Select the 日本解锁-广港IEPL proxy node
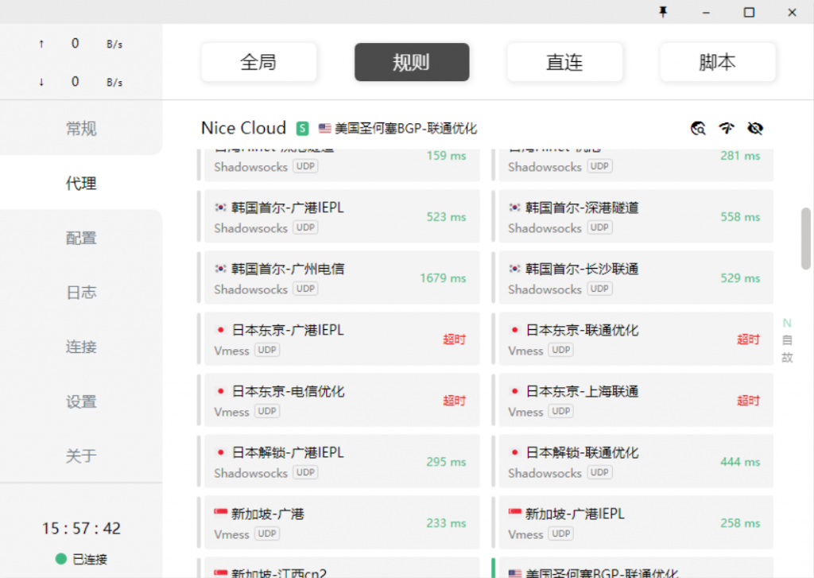814x578 pixels. coord(339,462)
